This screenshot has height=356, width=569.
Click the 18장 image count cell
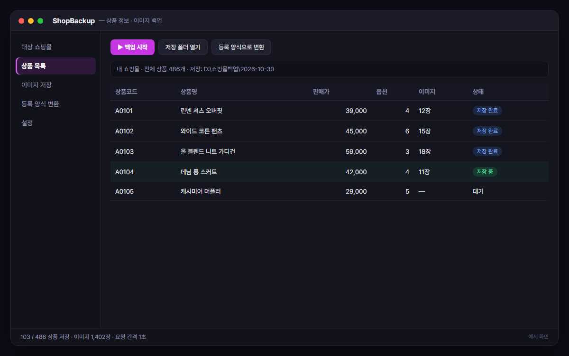click(425, 151)
